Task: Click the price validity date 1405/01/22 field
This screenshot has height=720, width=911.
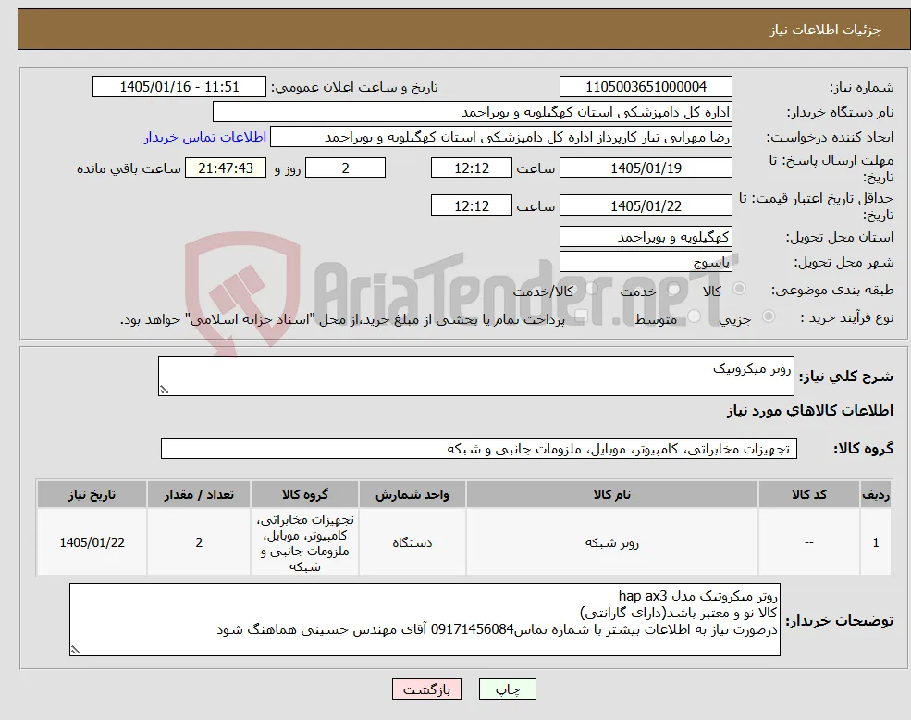Action: (646, 205)
